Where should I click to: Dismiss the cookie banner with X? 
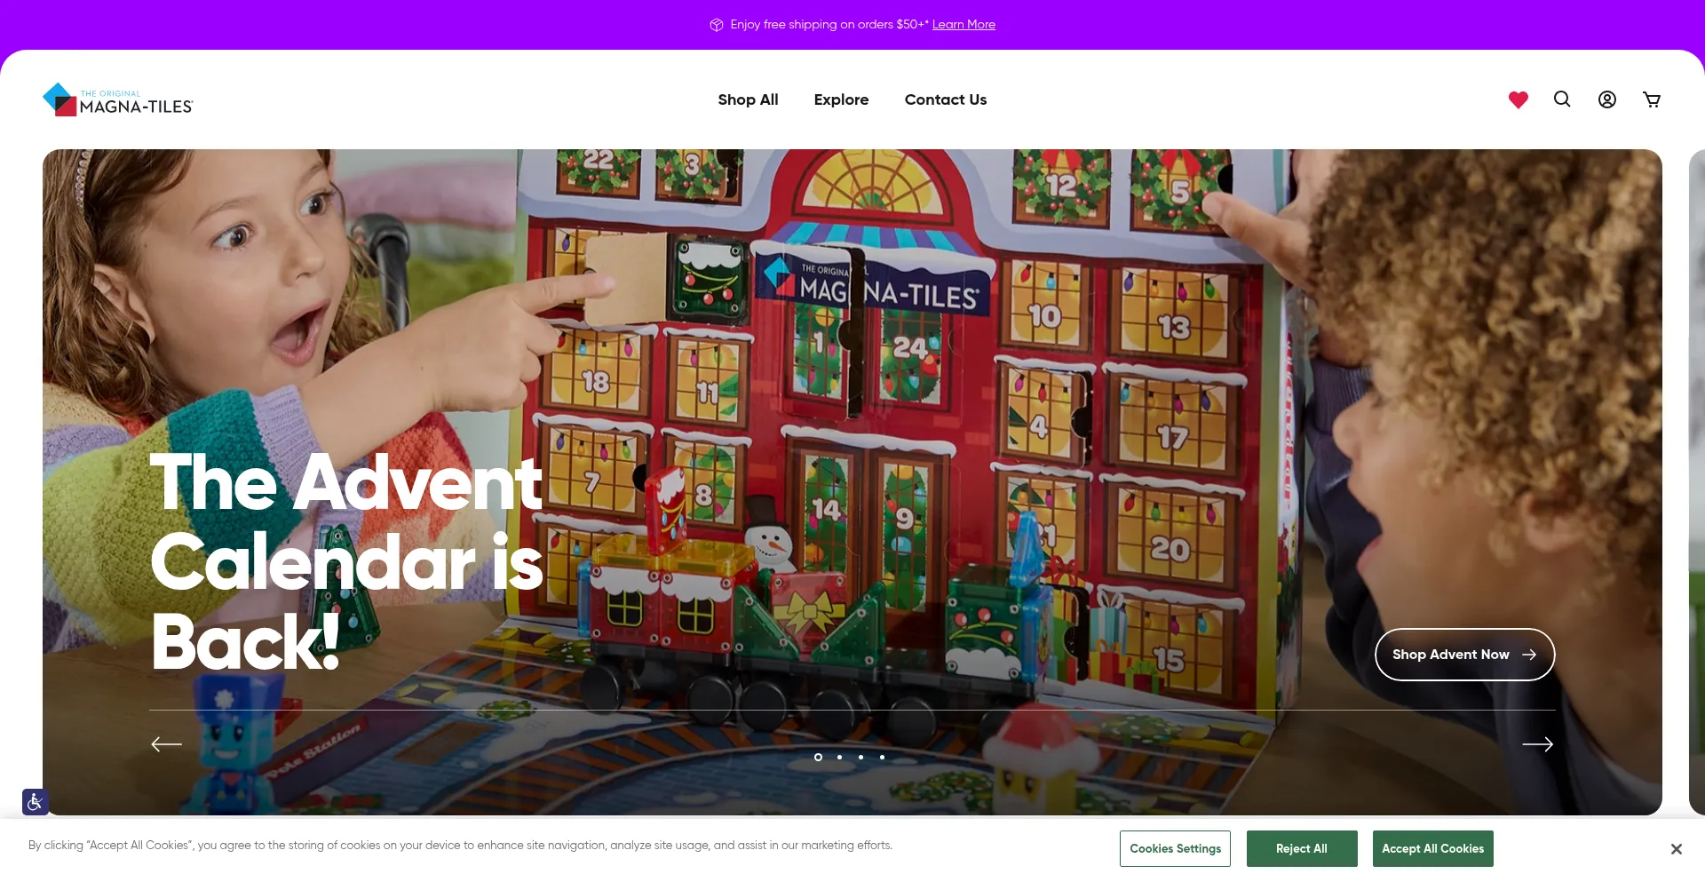click(x=1676, y=849)
